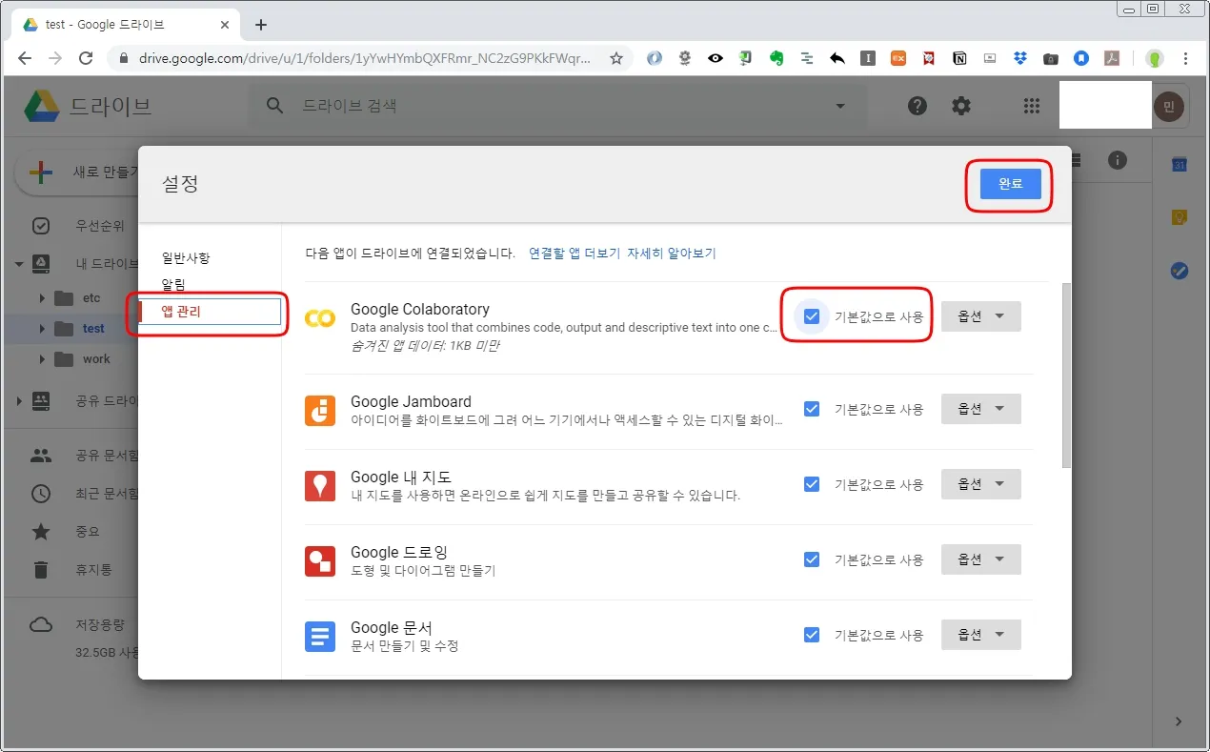Open the Notion extension icon

[x=959, y=58]
